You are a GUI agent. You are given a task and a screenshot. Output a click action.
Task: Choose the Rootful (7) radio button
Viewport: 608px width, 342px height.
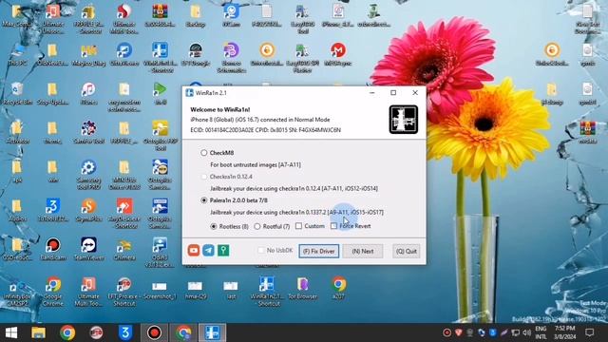click(257, 226)
